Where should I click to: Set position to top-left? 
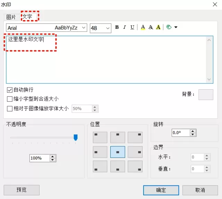100,137
